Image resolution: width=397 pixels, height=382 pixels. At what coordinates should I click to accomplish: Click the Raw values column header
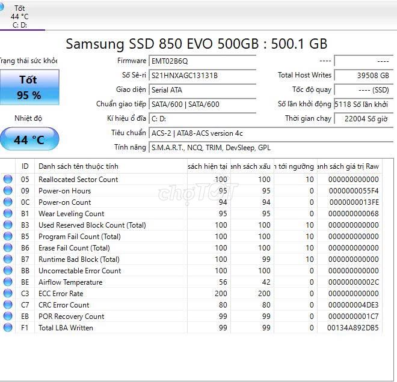pos(349,166)
